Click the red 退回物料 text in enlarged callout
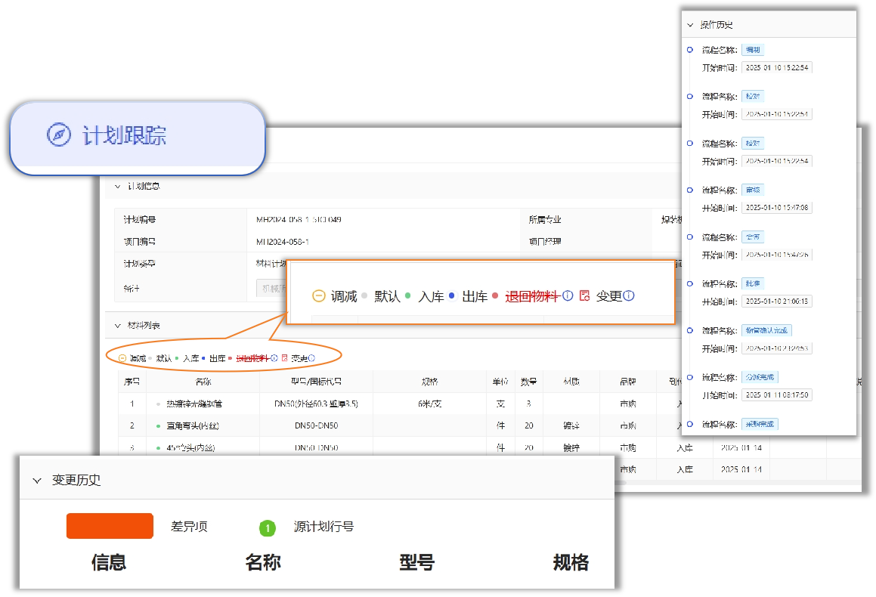Screen dimensions: 876x597 coord(531,296)
